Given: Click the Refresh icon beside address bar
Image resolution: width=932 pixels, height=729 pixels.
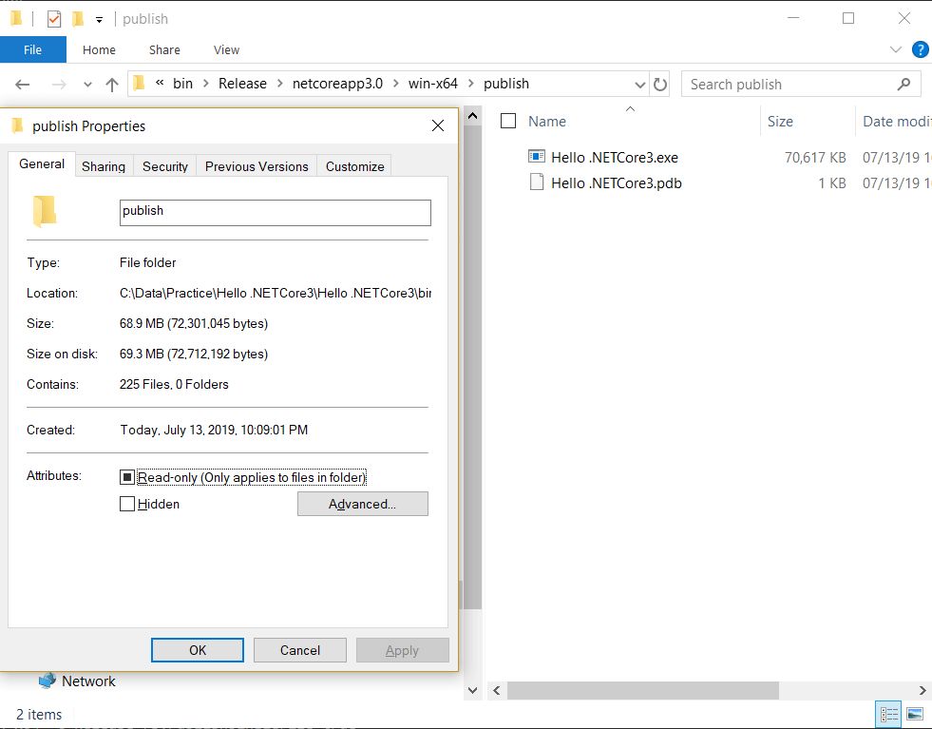Looking at the screenshot, I should click(x=661, y=84).
